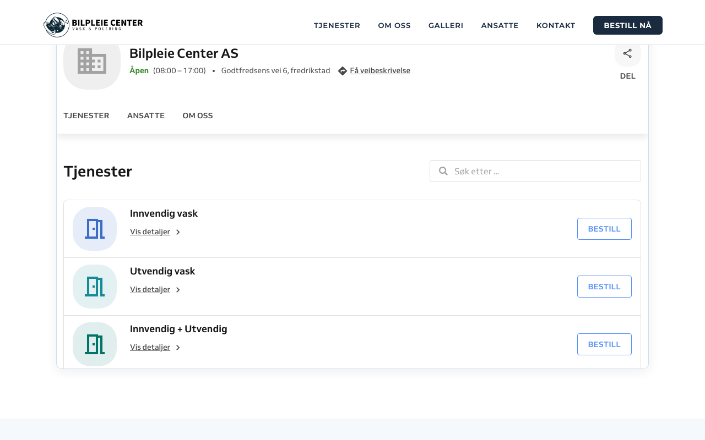This screenshot has width=705, height=440.
Task: Click the share icon button
Action: tap(627, 54)
